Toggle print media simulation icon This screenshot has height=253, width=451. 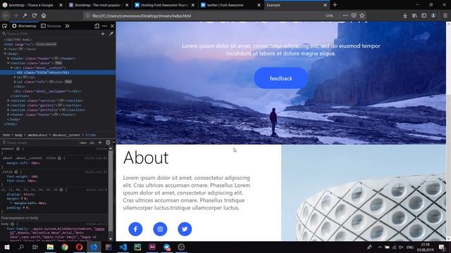pos(108,143)
